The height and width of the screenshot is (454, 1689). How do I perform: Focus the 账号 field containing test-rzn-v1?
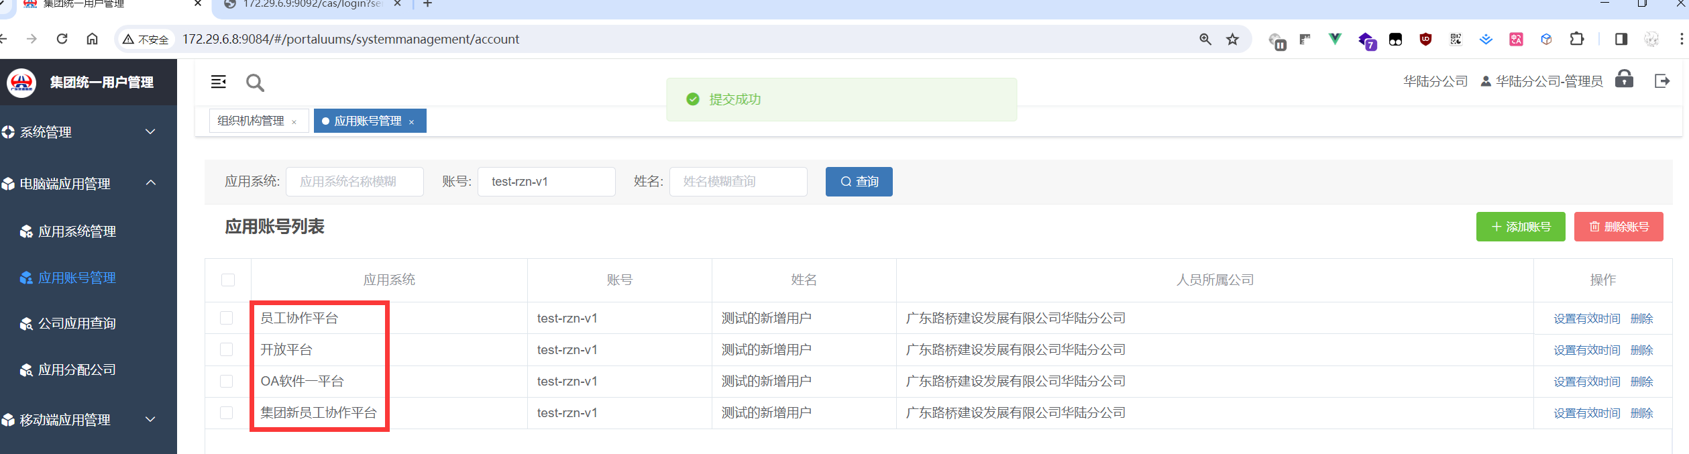[547, 182]
